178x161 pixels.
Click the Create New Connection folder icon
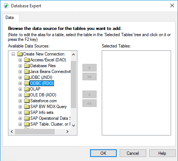(x=20, y=54)
